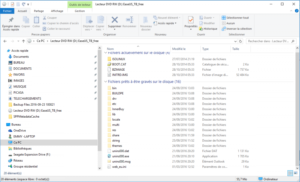
Task: Open the Fichier menu
Action: [7, 11]
